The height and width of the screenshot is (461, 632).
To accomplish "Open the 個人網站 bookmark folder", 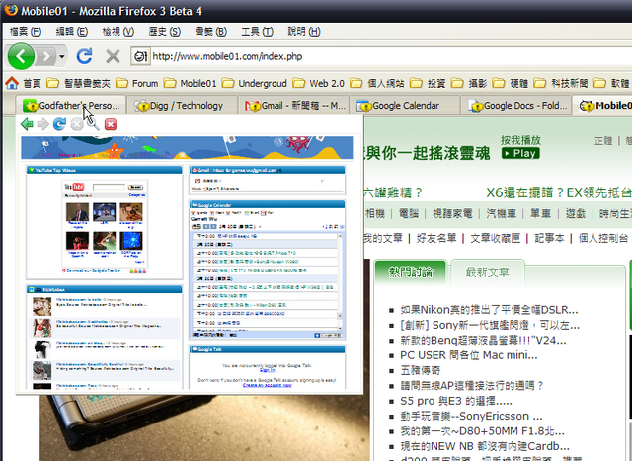I will coord(377,83).
